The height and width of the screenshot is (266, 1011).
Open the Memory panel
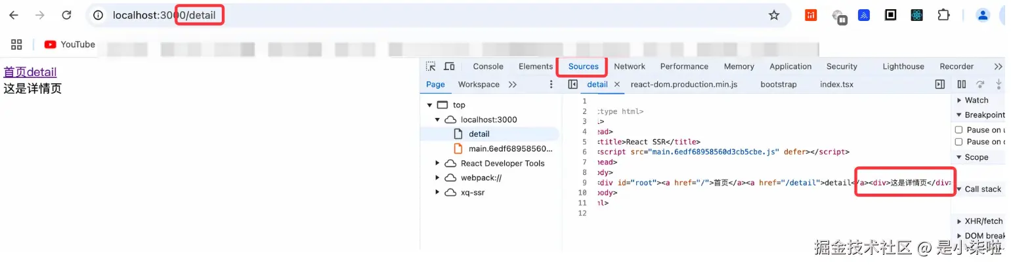pyautogui.click(x=739, y=66)
